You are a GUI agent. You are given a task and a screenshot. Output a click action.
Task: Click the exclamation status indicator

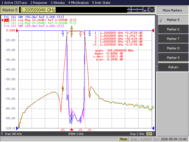(x=154, y=134)
